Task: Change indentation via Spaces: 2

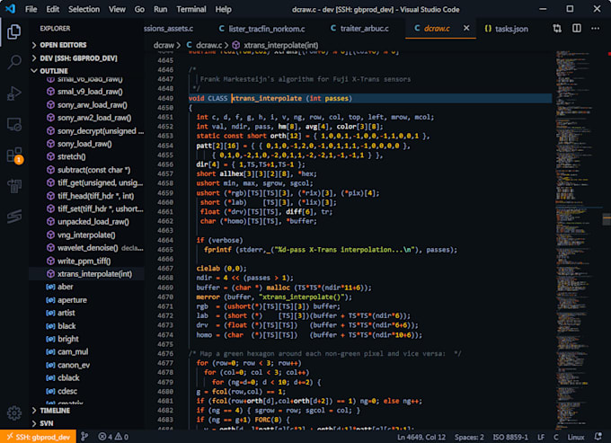Action: click(x=469, y=437)
